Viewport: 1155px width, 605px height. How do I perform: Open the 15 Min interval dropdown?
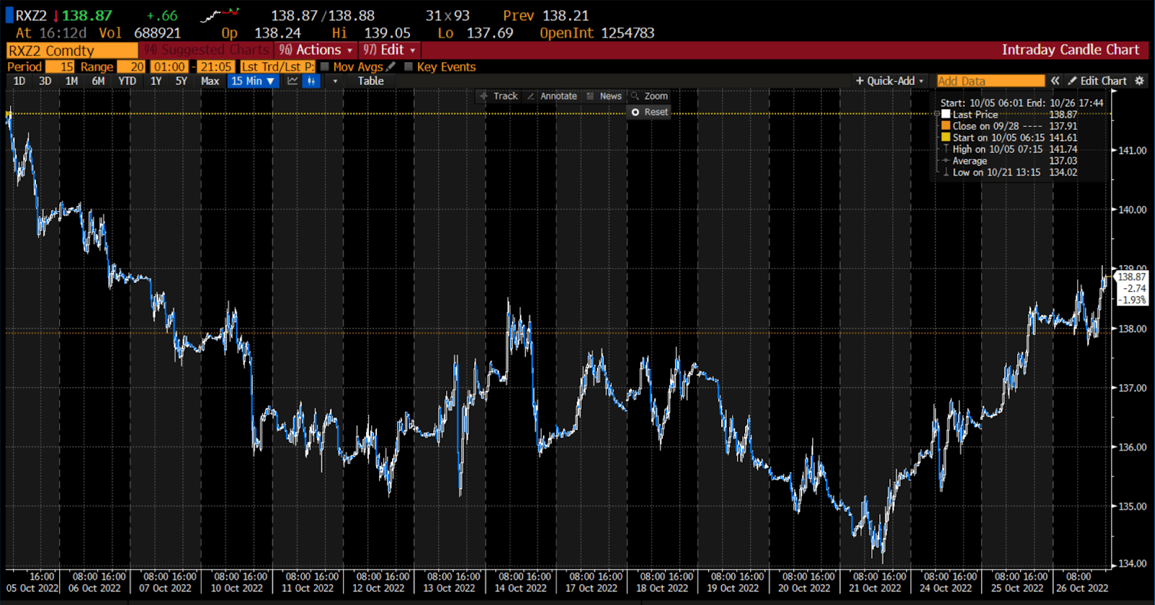click(x=253, y=81)
